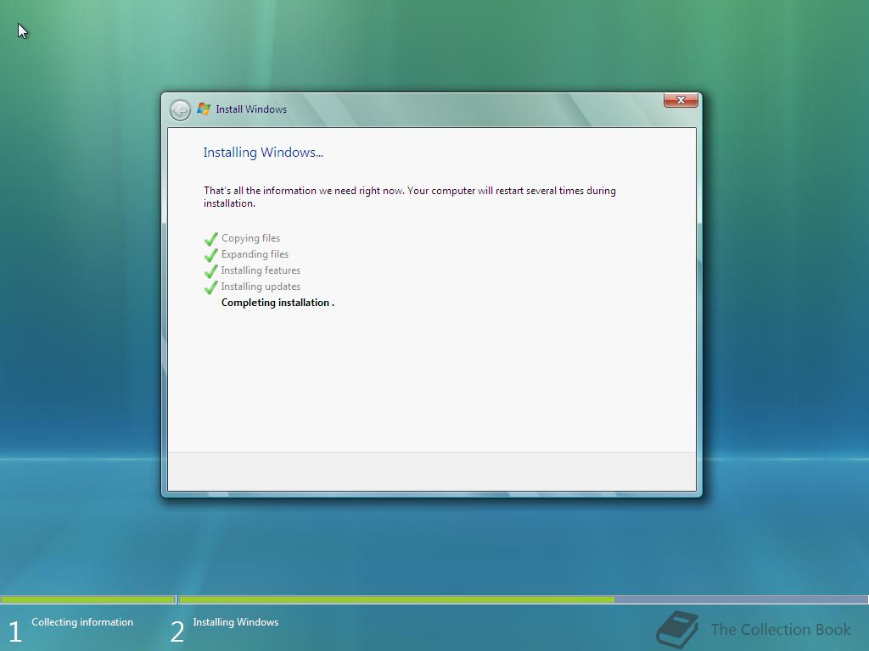
Task: Click the 'Completing installation' status text
Action: [x=278, y=303]
